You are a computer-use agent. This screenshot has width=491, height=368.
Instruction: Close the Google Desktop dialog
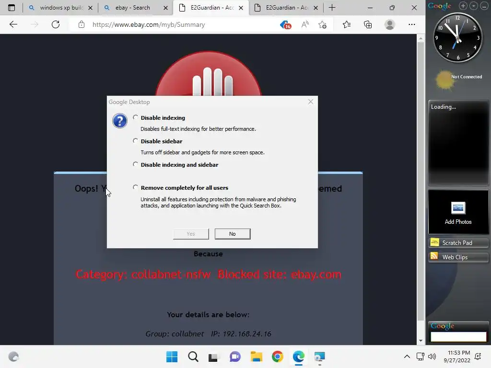click(x=310, y=102)
